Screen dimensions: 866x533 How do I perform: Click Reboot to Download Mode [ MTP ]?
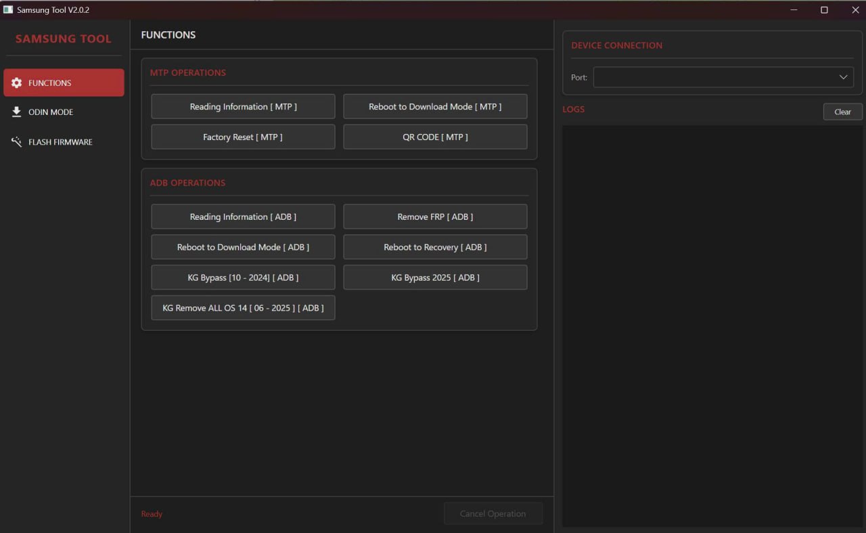[x=435, y=106]
